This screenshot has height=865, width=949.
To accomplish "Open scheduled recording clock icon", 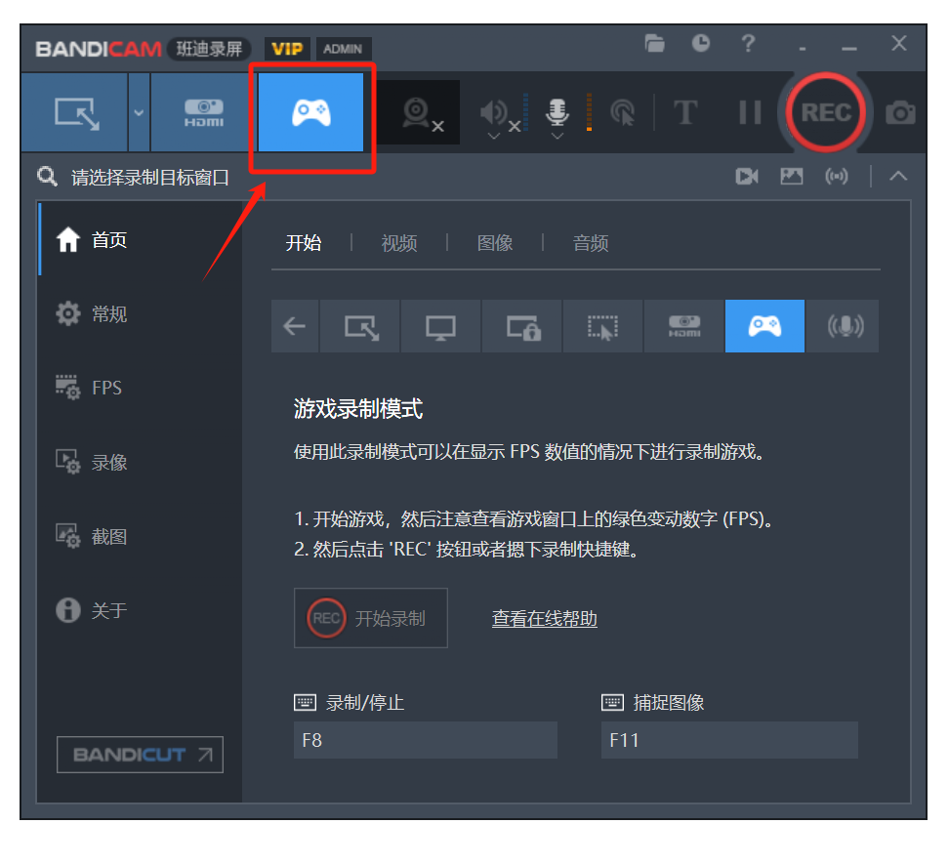I will (x=701, y=43).
